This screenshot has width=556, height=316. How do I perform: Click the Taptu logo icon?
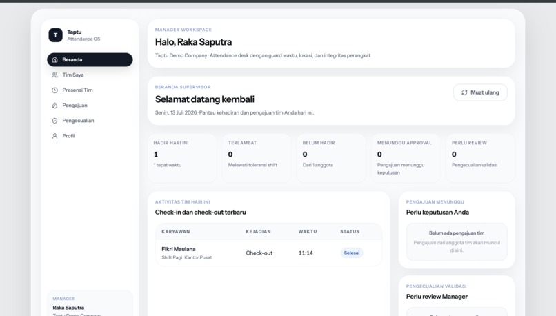55,35
